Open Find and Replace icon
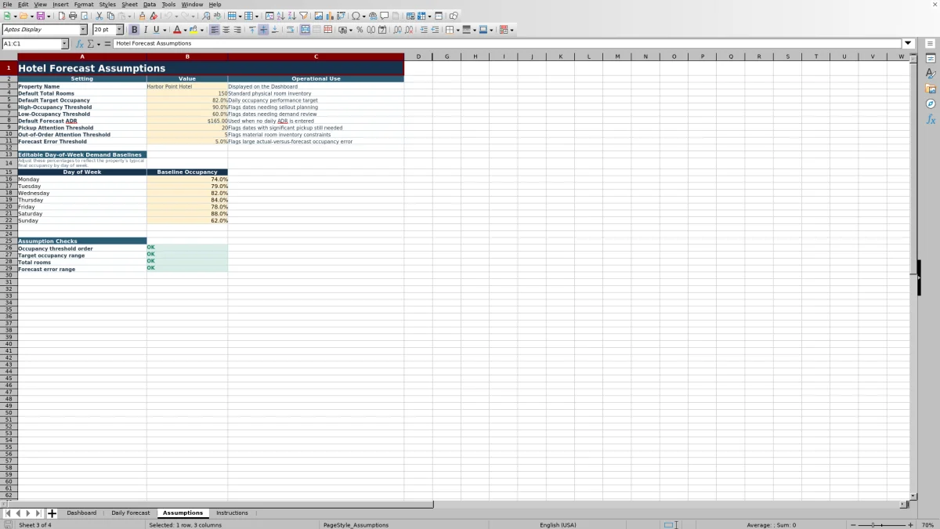The image size is (940, 529). [206, 16]
